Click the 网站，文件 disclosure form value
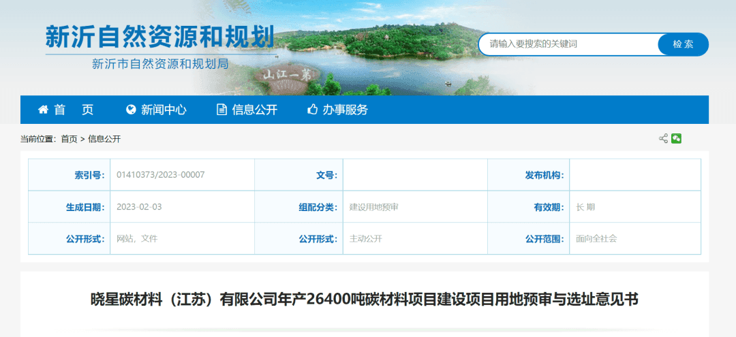Viewport: 736px width, 337px height. (x=137, y=239)
